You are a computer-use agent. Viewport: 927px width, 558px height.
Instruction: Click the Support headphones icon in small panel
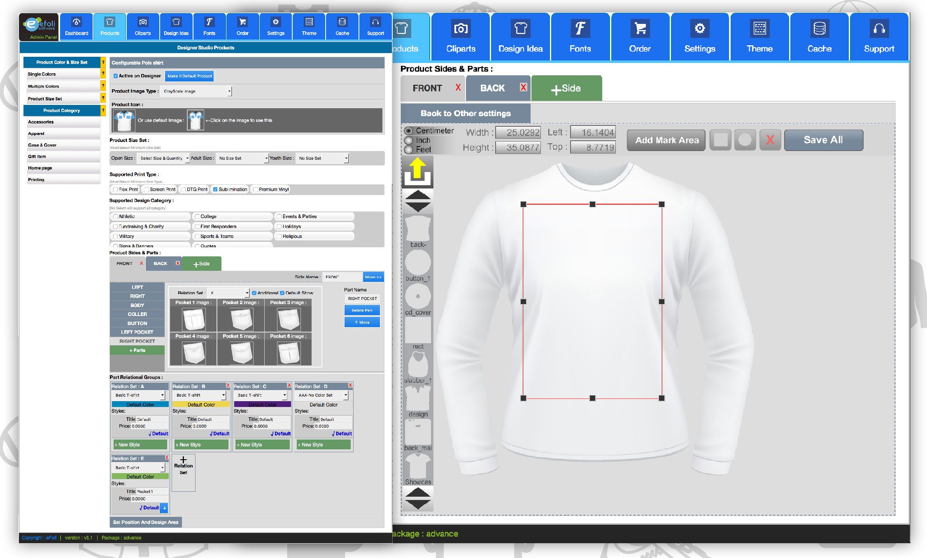pyautogui.click(x=375, y=22)
